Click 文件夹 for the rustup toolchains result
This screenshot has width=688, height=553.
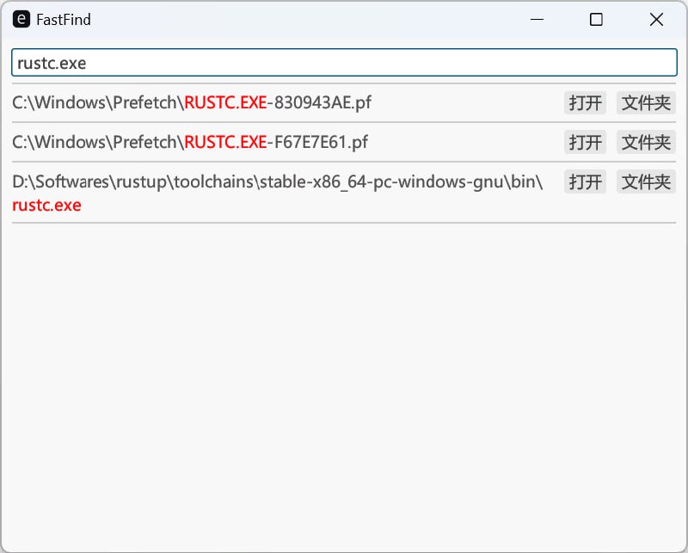point(646,181)
